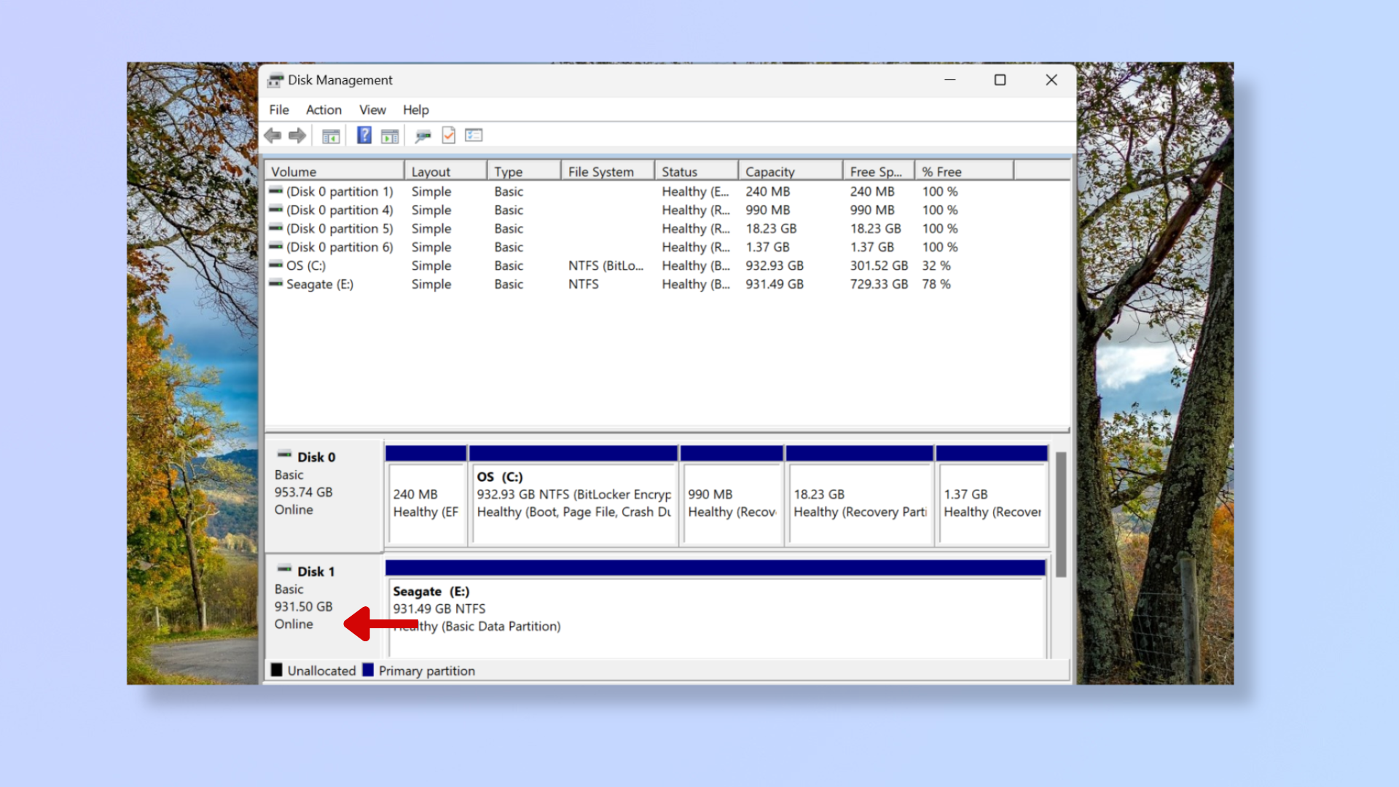The width and height of the screenshot is (1399, 787).
Task: Click the back navigation arrow icon
Action: pos(273,136)
